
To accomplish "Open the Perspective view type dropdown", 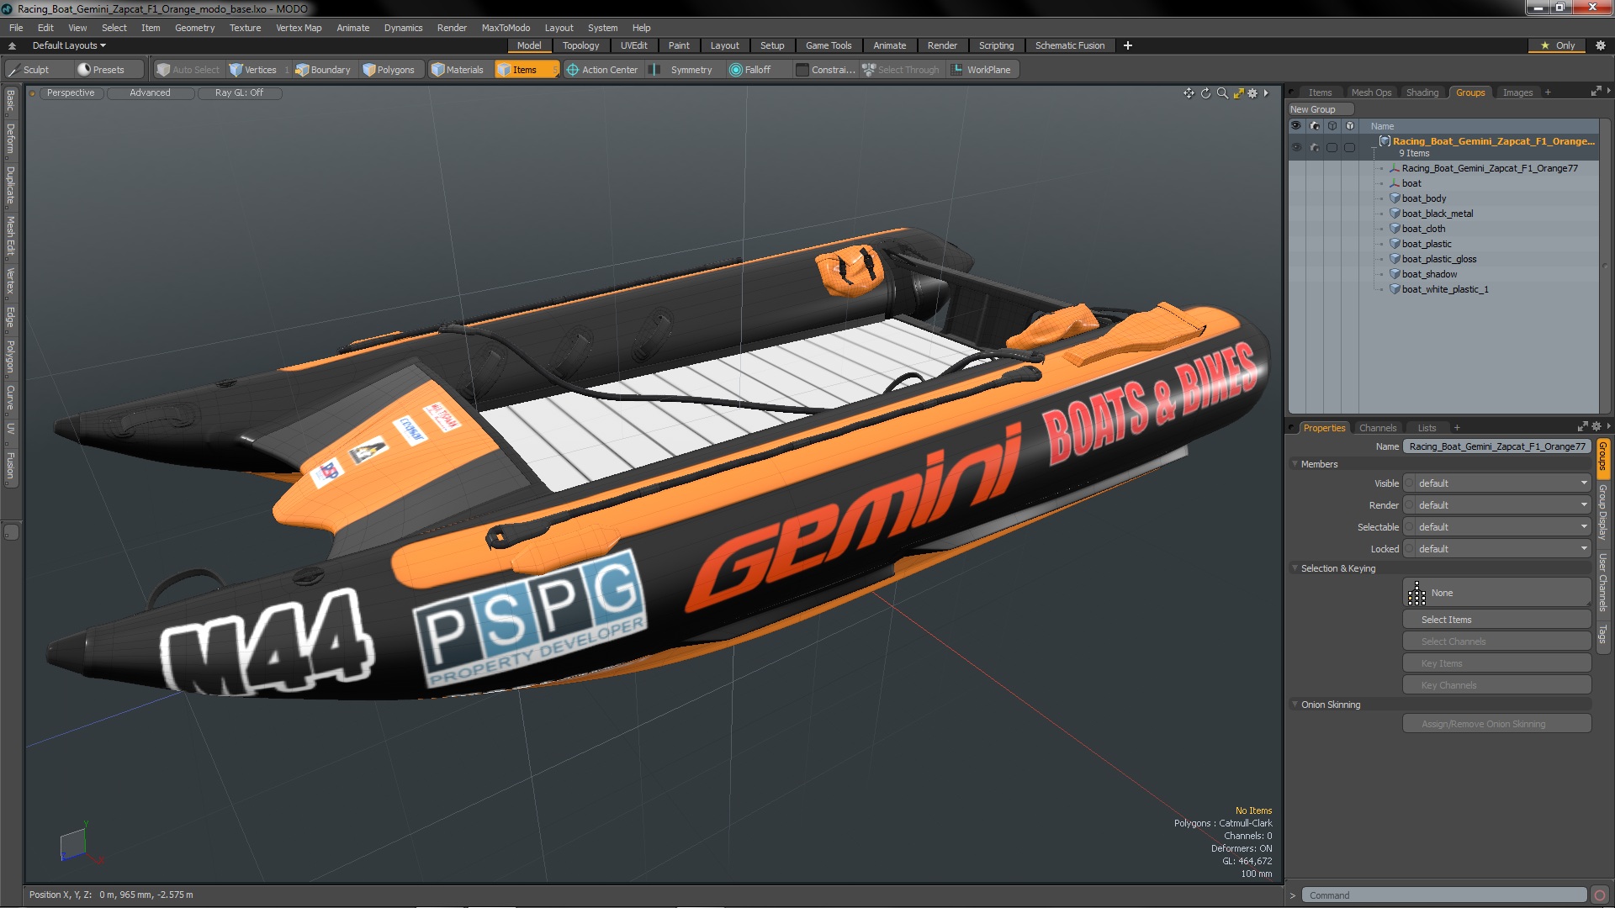I will [x=71, y=93].
